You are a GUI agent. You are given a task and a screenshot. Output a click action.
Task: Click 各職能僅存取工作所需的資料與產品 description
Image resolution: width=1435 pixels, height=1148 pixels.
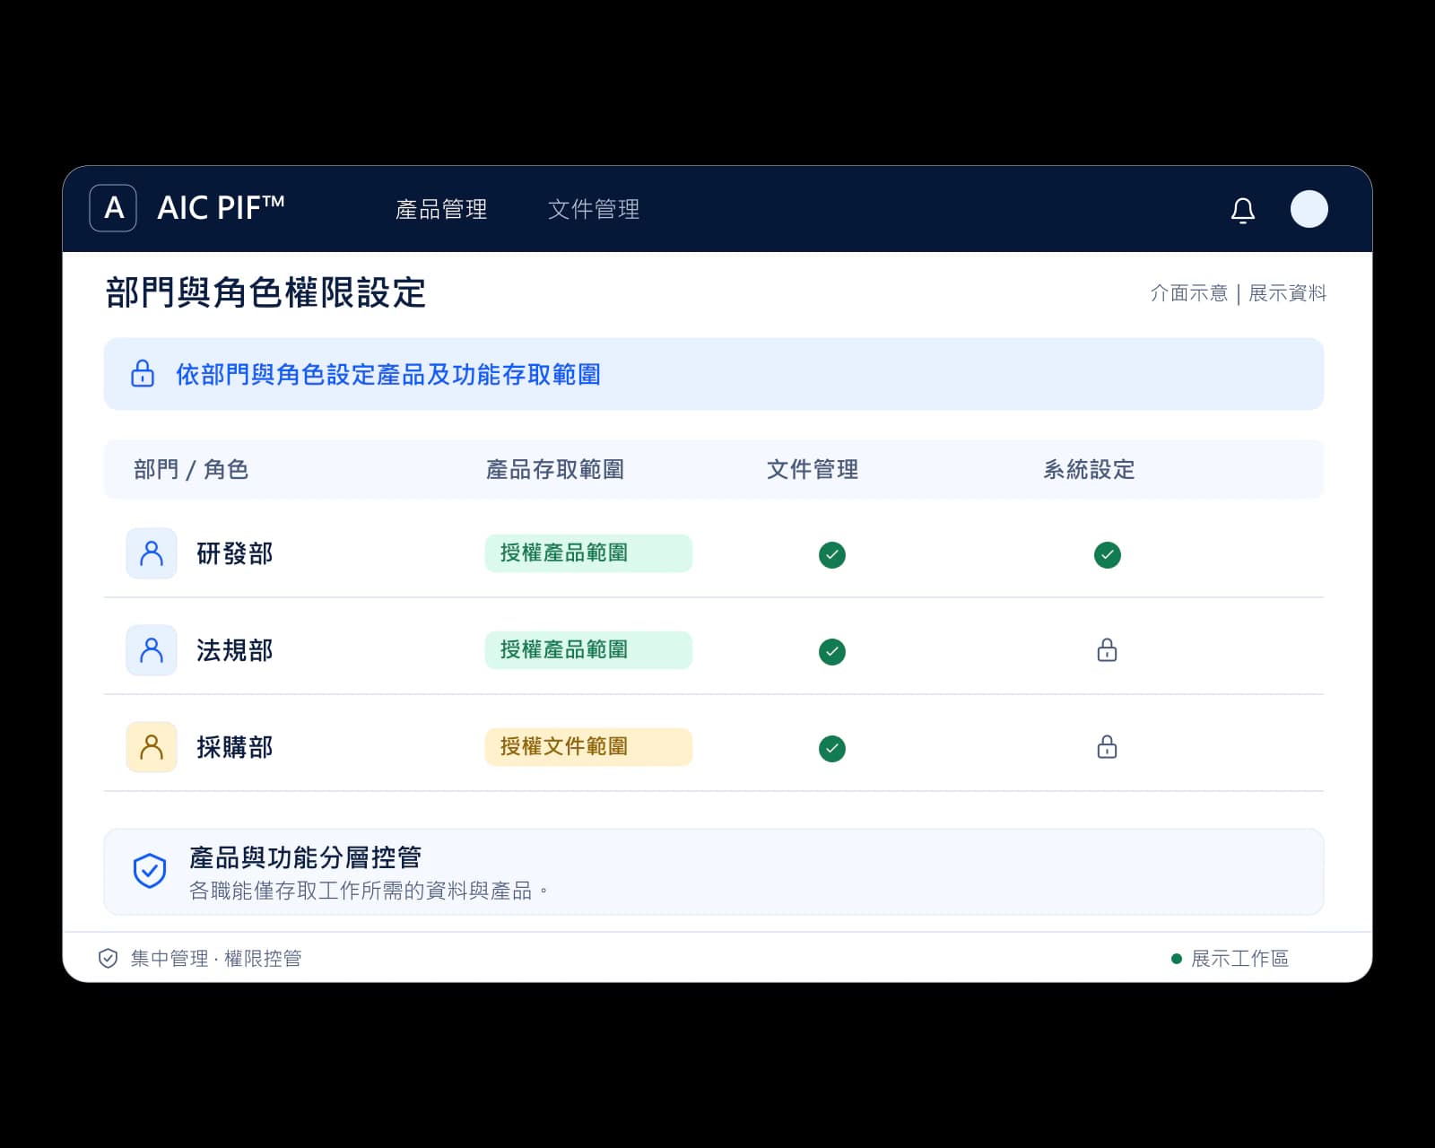(x=369, y=891)
